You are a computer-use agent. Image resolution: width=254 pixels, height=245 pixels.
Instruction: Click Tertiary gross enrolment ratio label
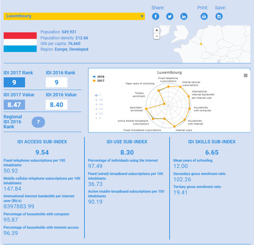[197, 187]
